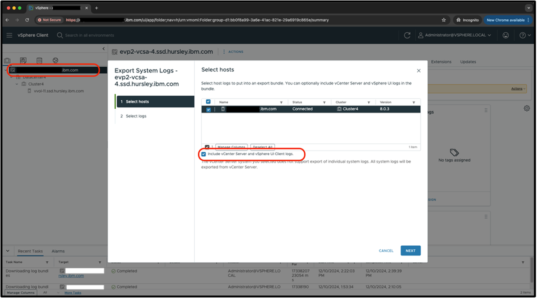Go to step 1 Select hosts
537x299 pixels.
point(154,102)
